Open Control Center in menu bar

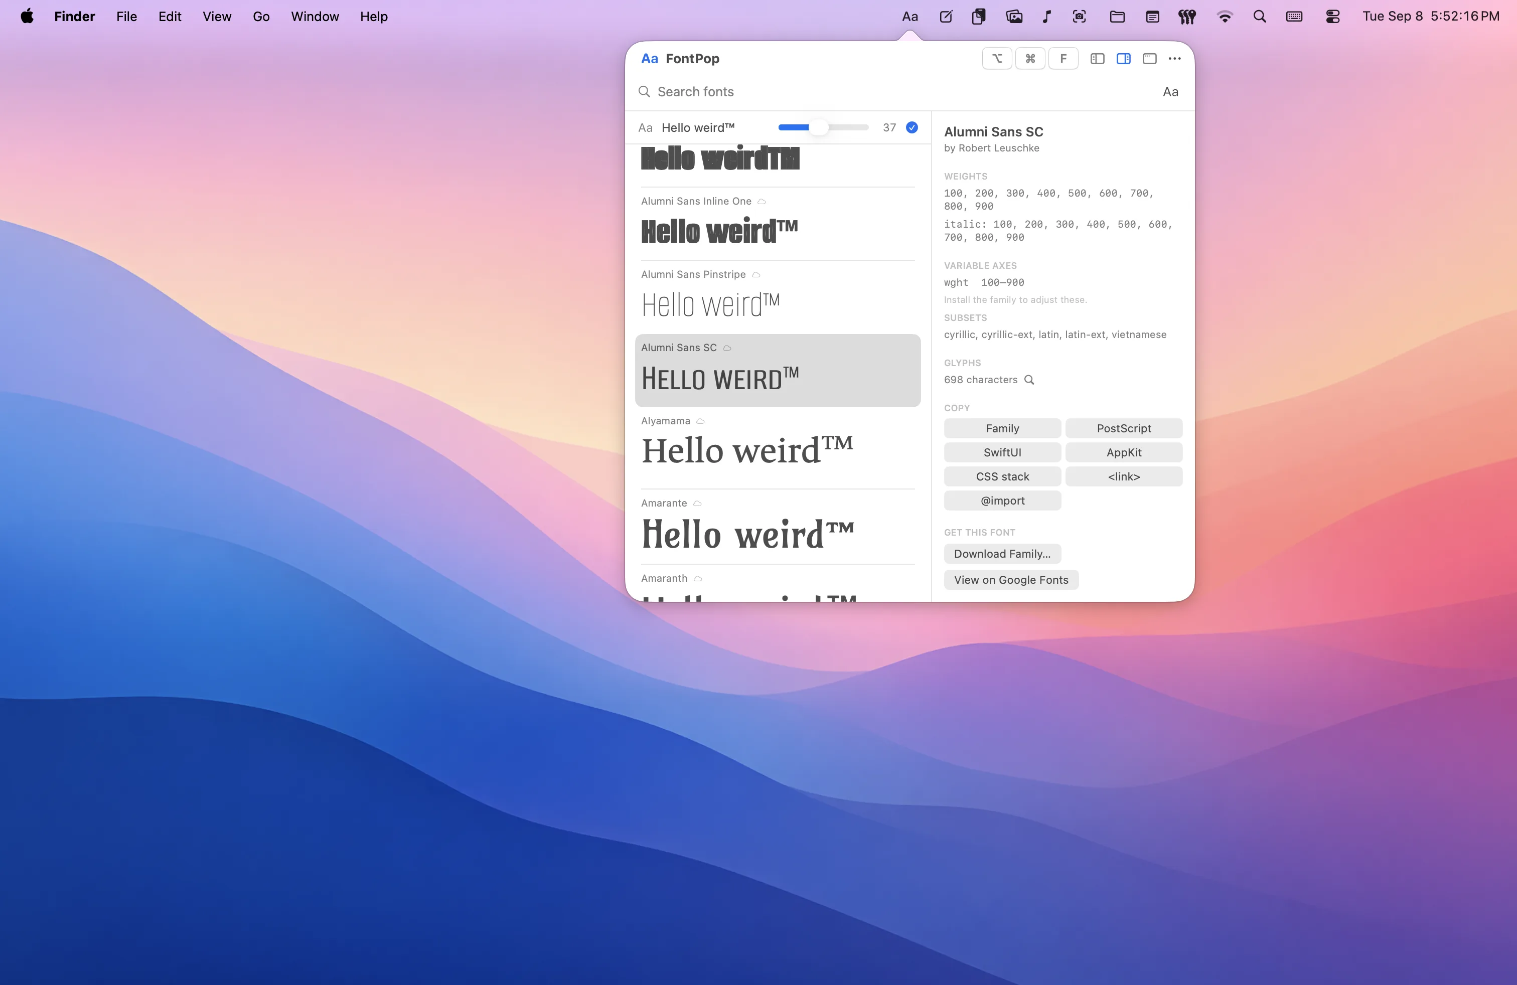(x=1332, y=17)
